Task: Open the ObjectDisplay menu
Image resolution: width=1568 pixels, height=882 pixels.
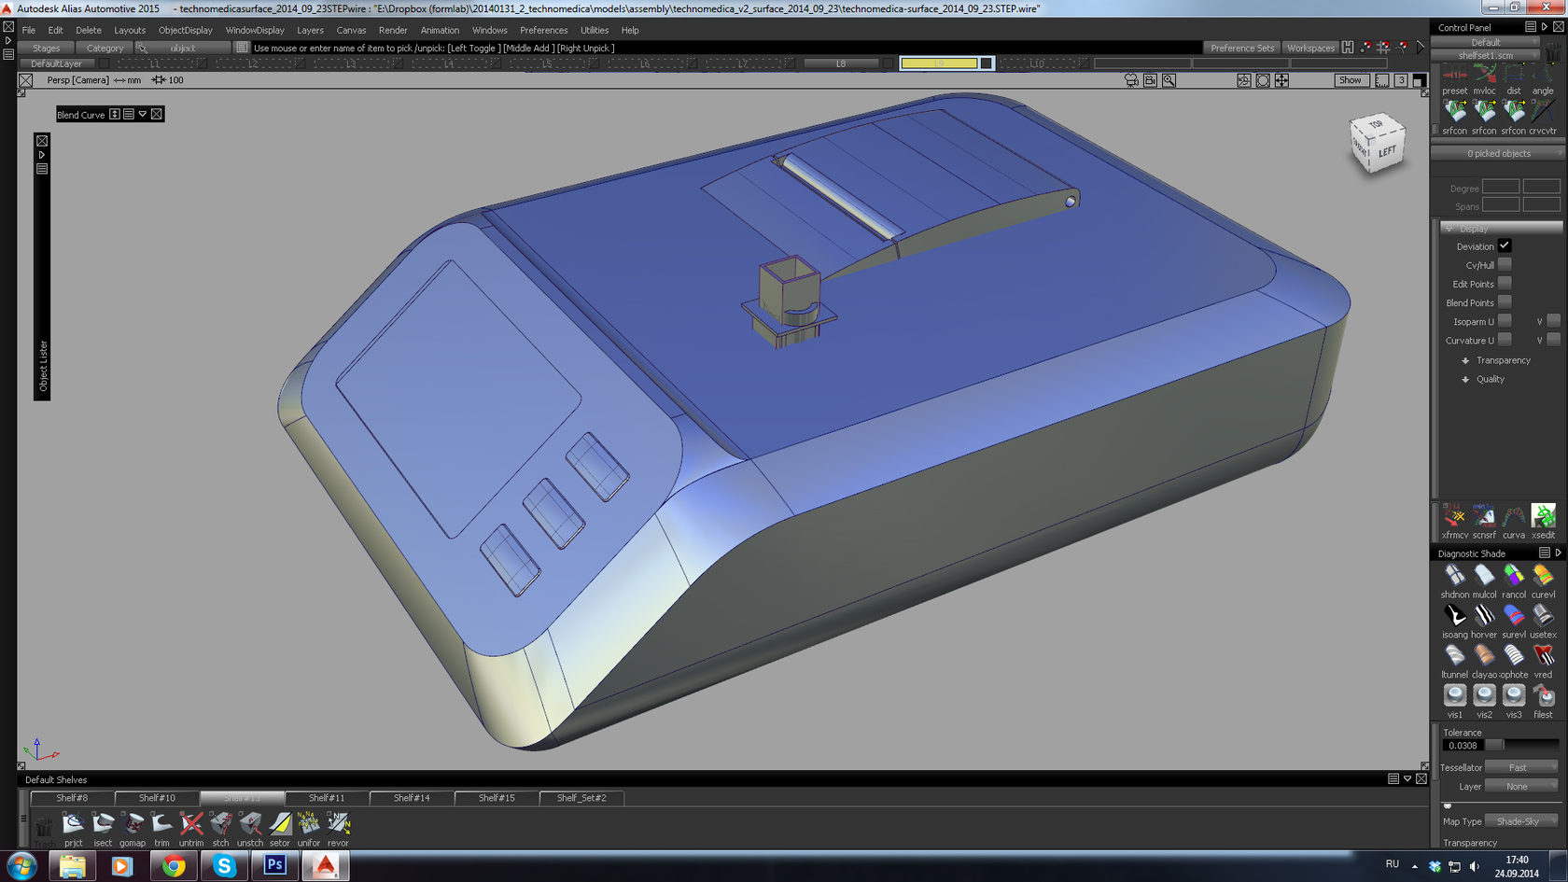Action: (185, 30)
